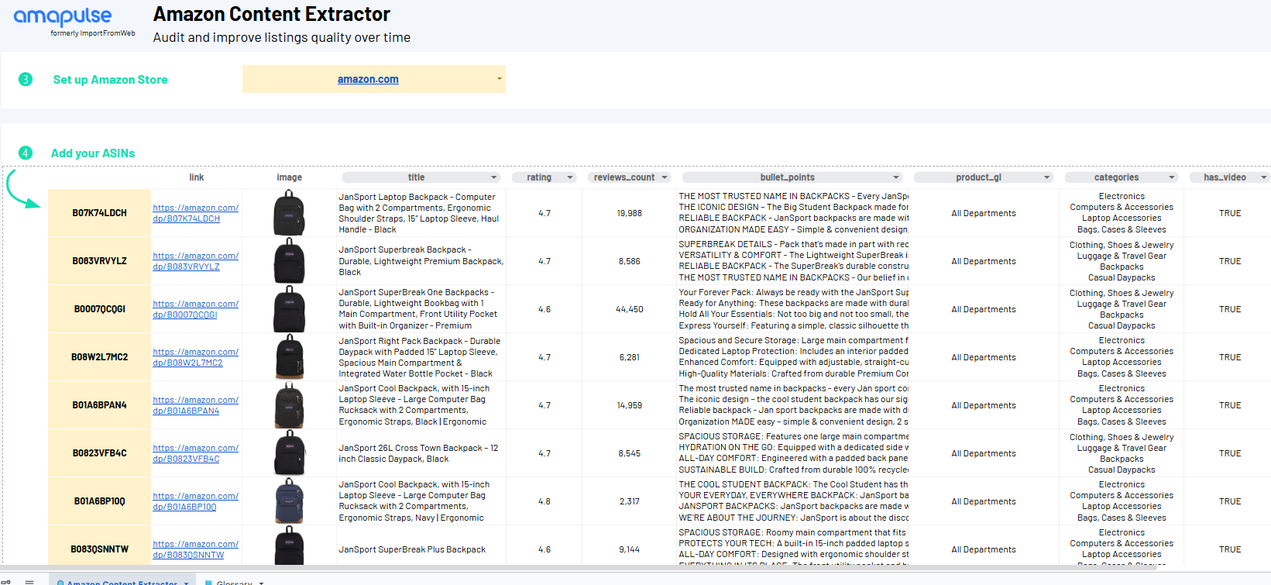This screenshot has width=1271, height=585.
Task: Select the ASIN cell B01A6BPAN4
Action: [x=100, y=405]
